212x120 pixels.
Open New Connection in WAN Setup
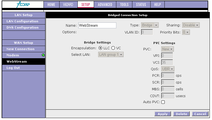point(20,49)
